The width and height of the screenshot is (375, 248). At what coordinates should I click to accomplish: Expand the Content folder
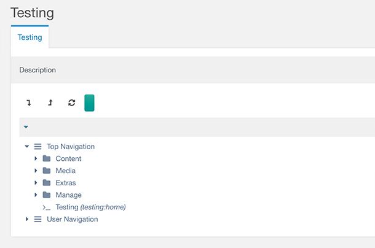(x=36, y=158)
